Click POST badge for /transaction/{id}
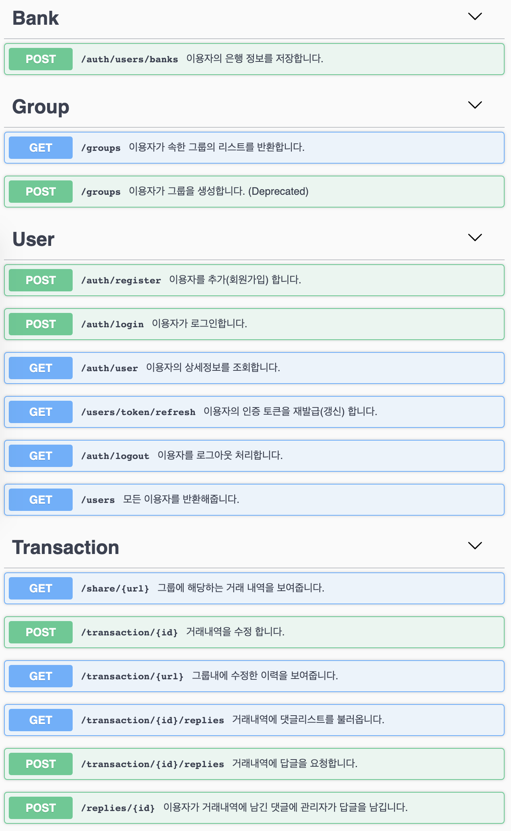This screenshot has width=511, height=831. coord(41,632)
